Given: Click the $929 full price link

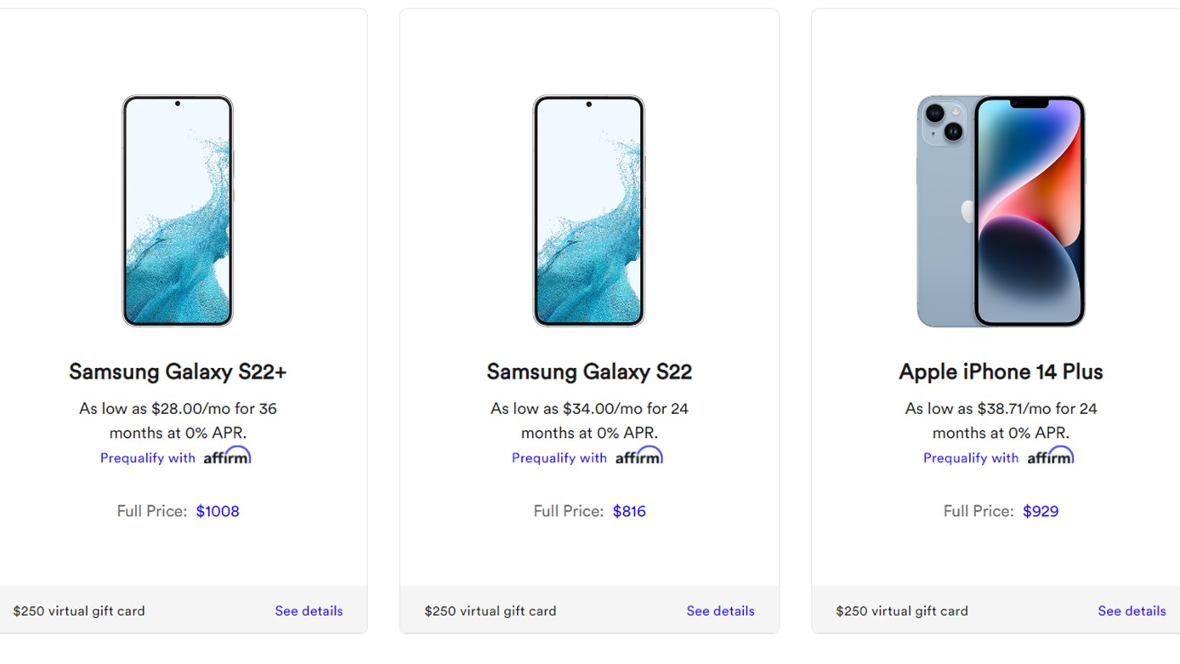Looking at the screenshot, I should 1041,511.
